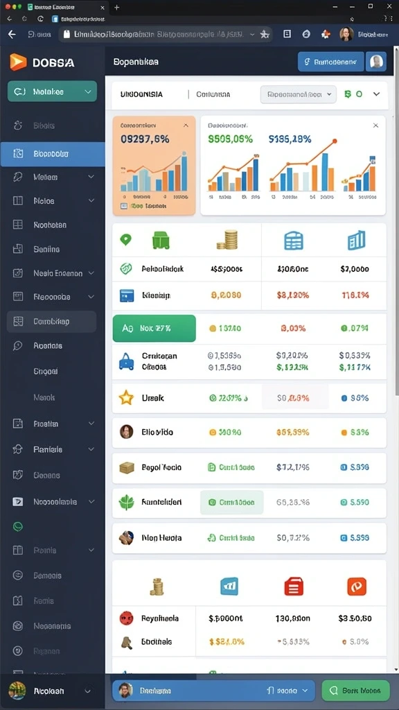
Task: Open the gray combo box in filter bar
Action: (299, 94)
